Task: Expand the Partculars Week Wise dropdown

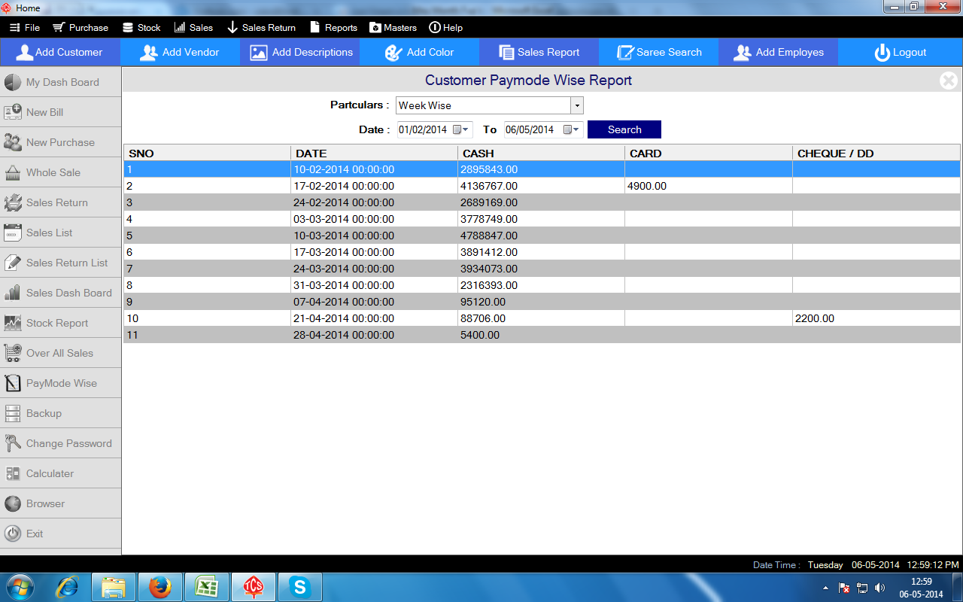Action: click(x=576, y=105)
